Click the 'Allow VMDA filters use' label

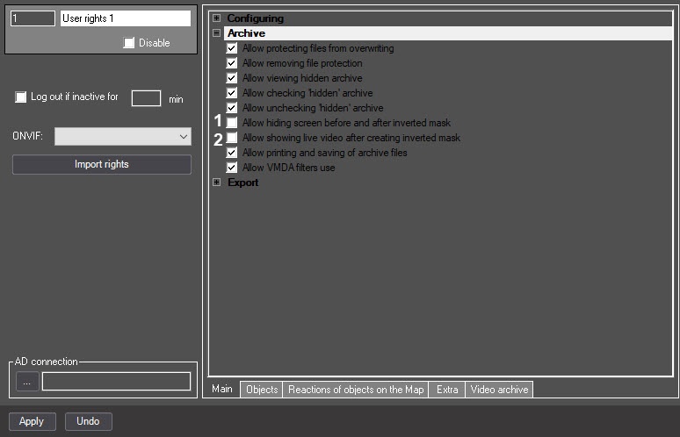[288, 168]
